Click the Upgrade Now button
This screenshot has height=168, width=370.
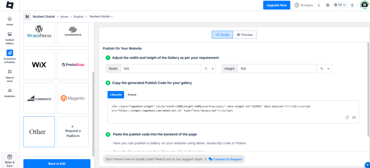(x=276, y=5)
